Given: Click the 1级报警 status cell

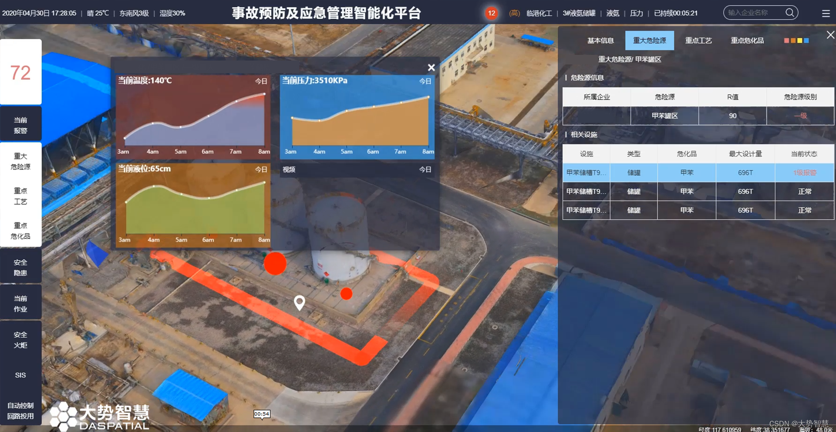Looking at the screenshot, I should point(804,173).
